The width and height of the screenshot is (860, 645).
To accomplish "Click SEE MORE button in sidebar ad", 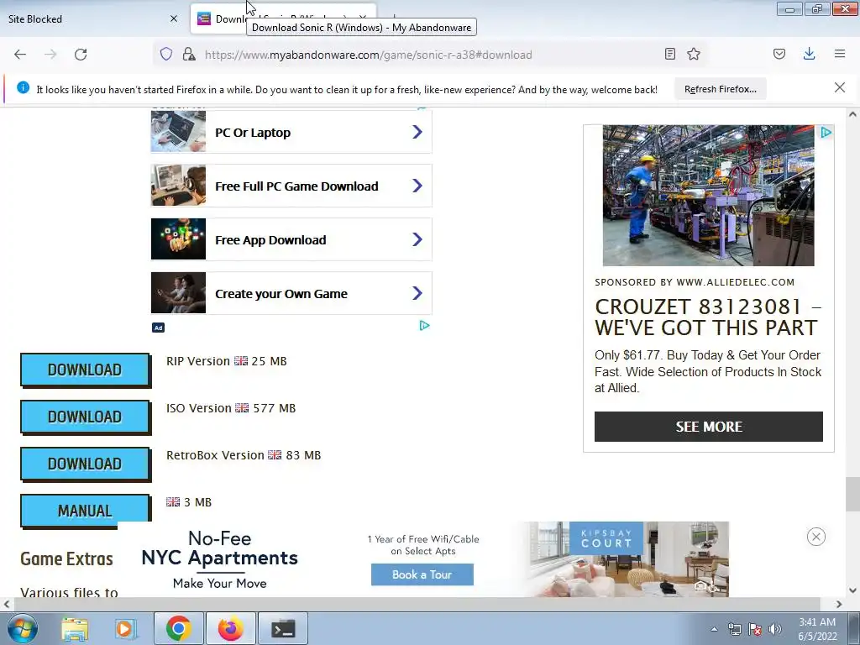I will [x=709, y=427].
